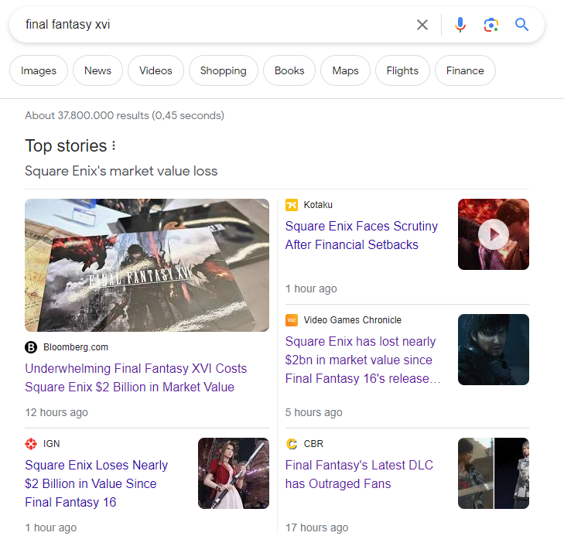Click into the search field with final fantasy xvi
Screen dimensions: 564x553
point(216,25)
